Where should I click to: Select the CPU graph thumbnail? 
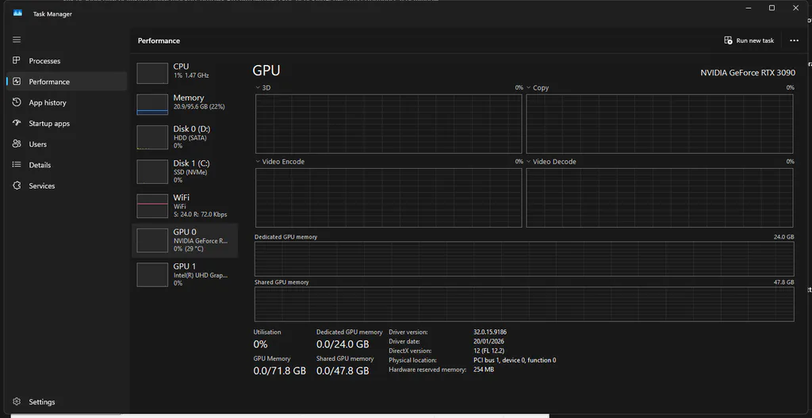coord(152,73)
